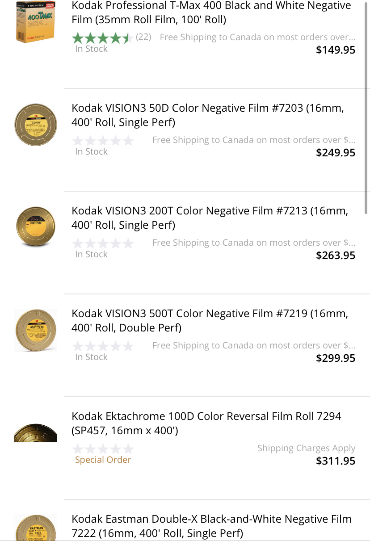Open Kodak VISION3 500T #7219 product title
This screenshot has width=370, height=541.
(x=209, y=321)
